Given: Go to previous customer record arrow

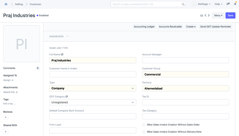Looking at the screenshot, I should (x=205, y=16).
